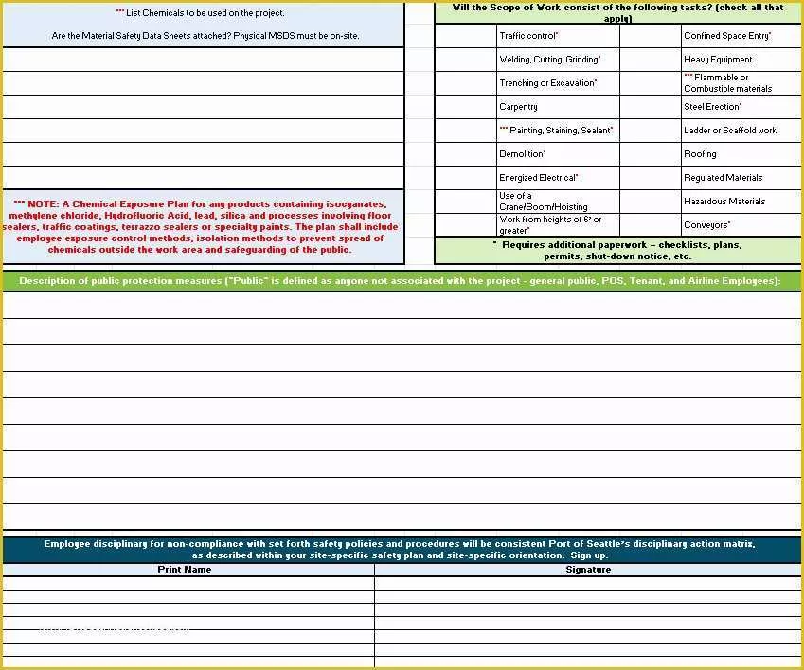Click the first public protection measures line
The height and width of the screenshot is (670, 804).
click(x=402, y=306)
